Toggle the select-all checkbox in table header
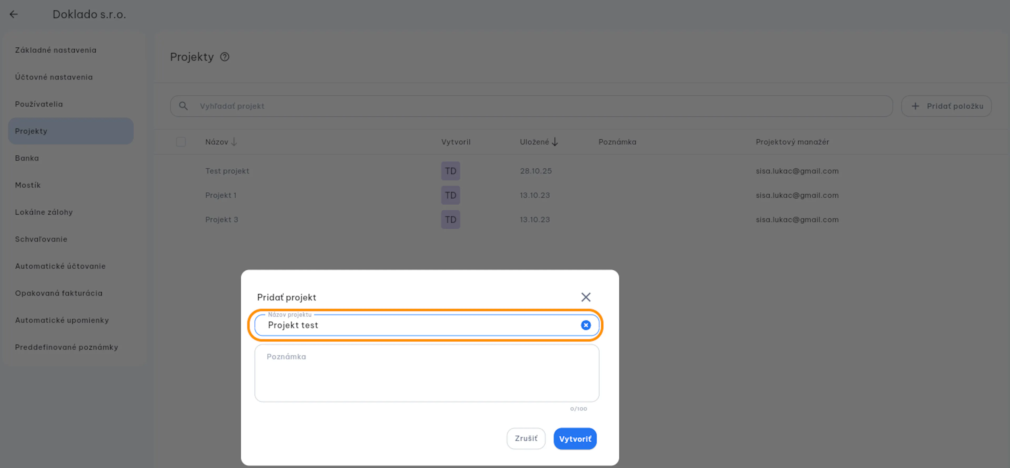Image resolution: width=1010 pixels, height=468 pixels. tap(181, 142)
